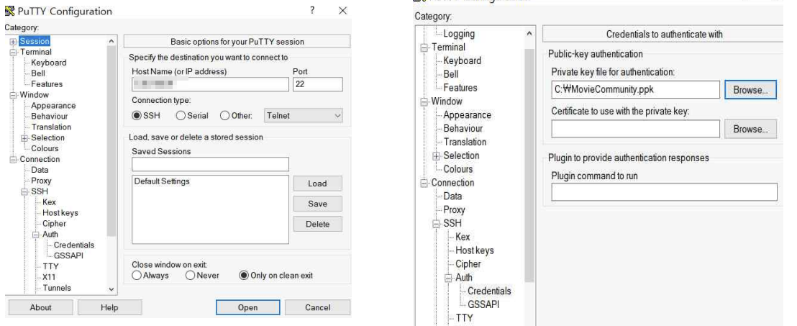Select Default Settings in saved sessions list
This screenshot has width=797, height=326.
pos(162,181)
